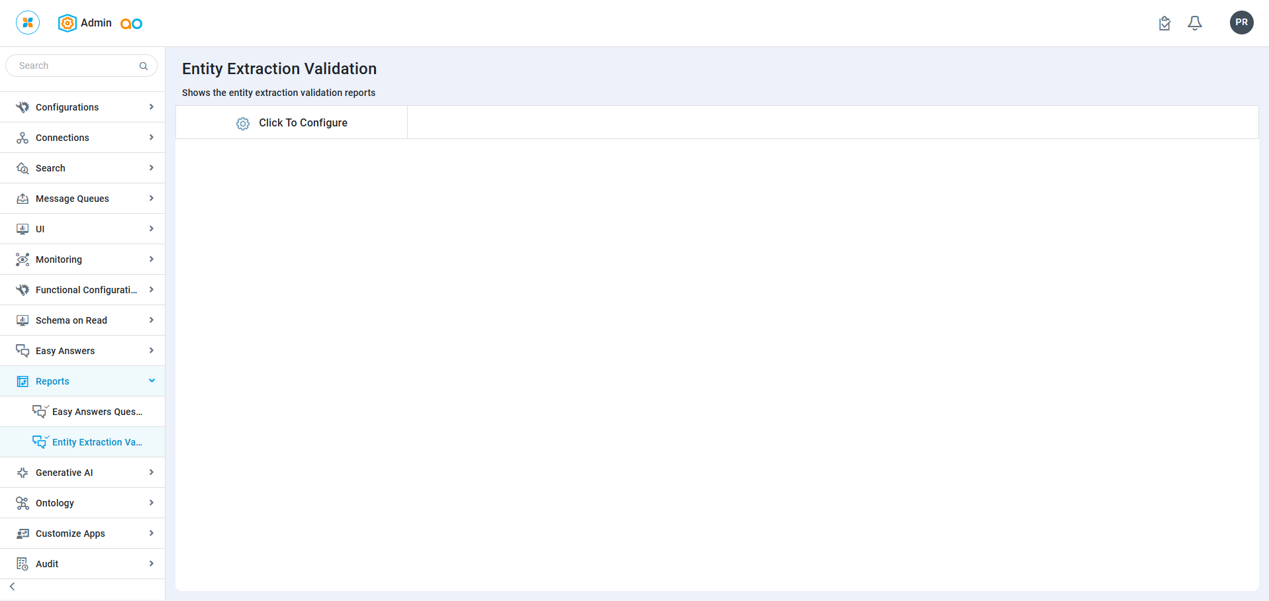Open the Message Queues menu item
The image size is (1269, 601).
point(72,199)
